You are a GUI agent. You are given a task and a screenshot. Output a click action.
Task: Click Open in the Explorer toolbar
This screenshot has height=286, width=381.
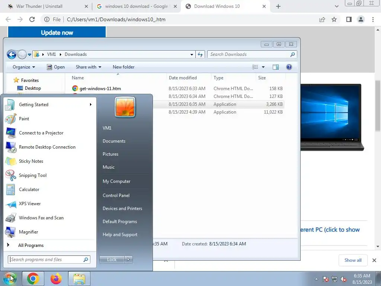56,67
